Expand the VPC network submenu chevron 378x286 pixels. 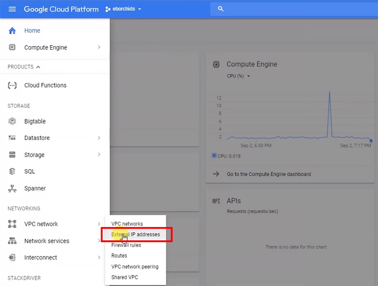(x=99, y=224)
